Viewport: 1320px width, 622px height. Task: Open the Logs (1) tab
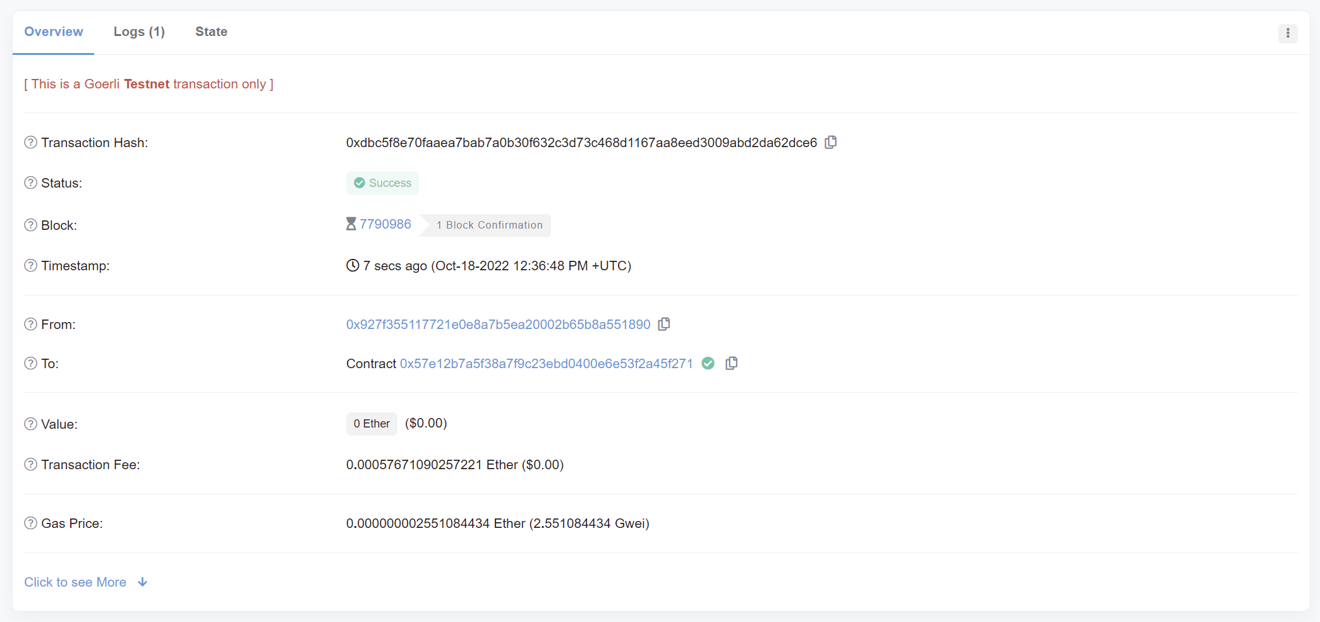(139, 32)
